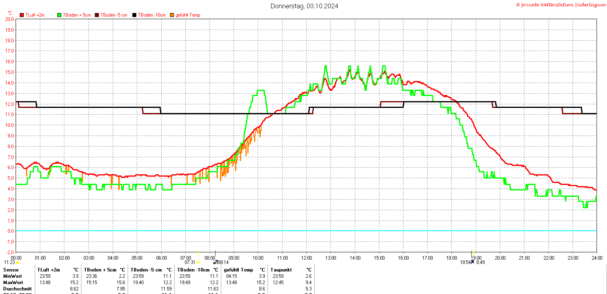Click the 12:00 time axis label
Screen dimensions: 607x294
[x=307, y=258]
